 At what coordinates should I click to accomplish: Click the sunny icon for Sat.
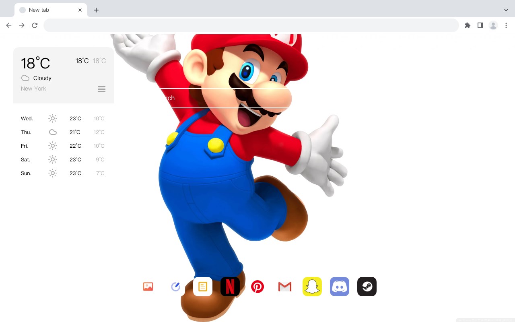click(53, 159)
